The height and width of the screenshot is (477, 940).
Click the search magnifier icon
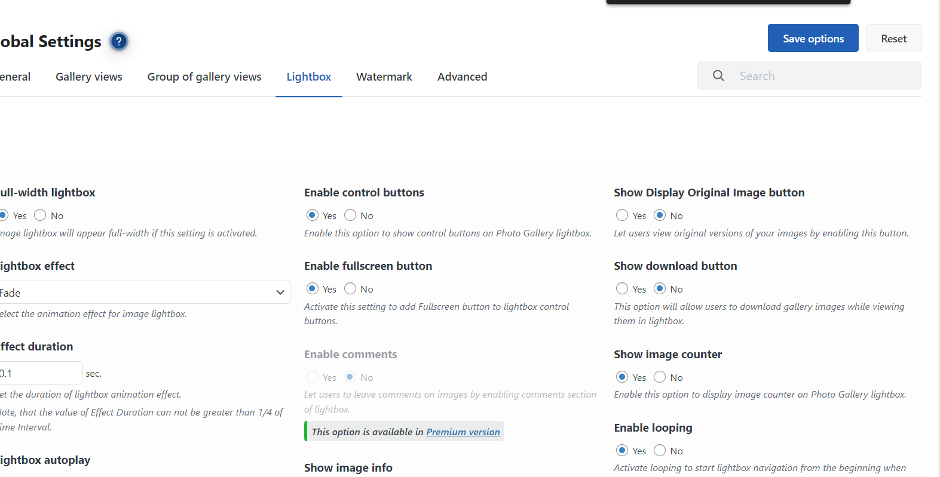[x=718, y=76]
